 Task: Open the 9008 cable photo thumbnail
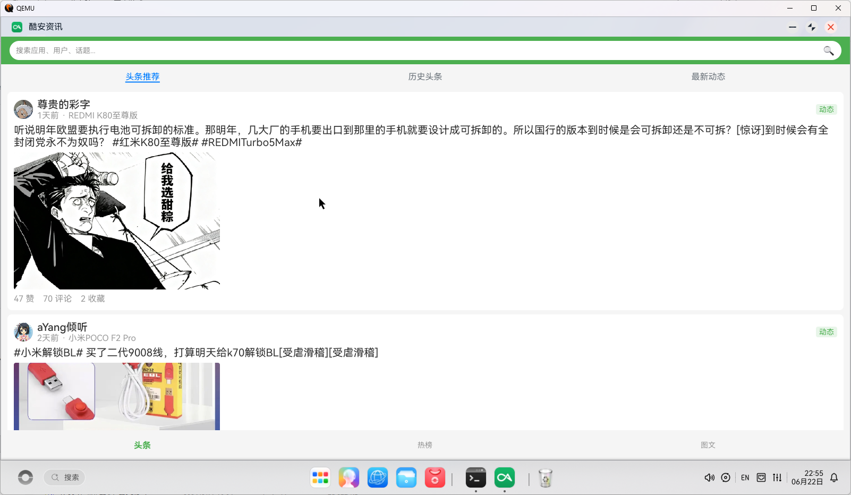point(117,396)
